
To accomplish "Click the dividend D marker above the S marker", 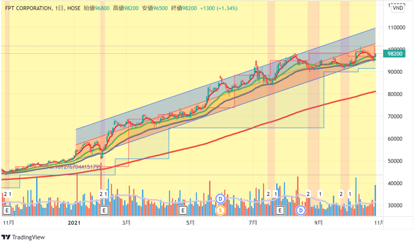I will [x=220, y=199].
